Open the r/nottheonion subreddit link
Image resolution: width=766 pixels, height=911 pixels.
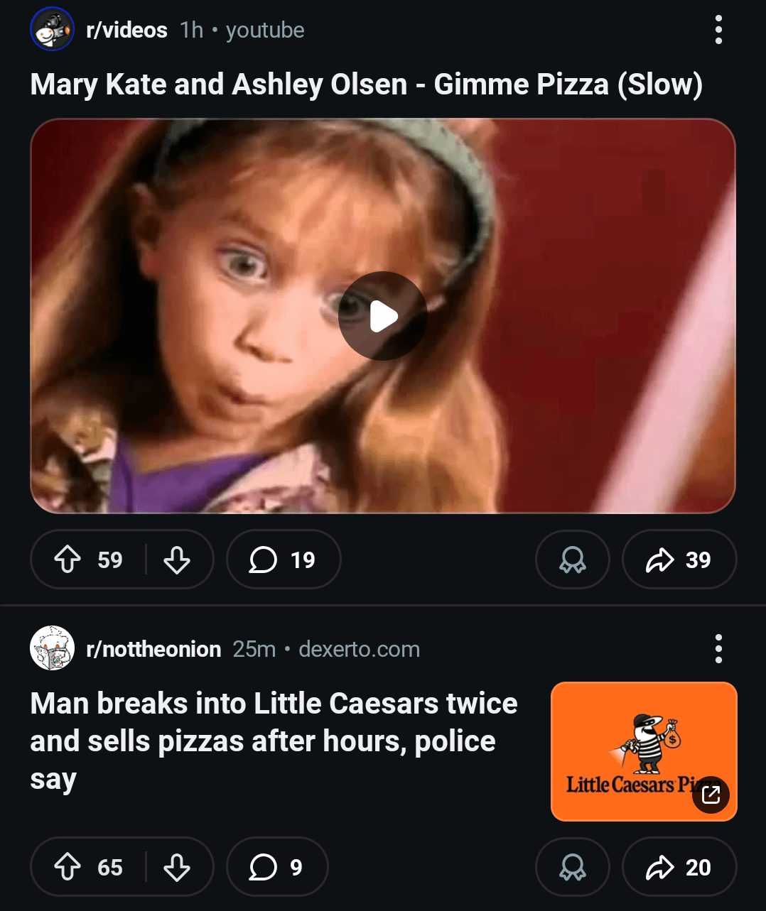coord(153,649)
